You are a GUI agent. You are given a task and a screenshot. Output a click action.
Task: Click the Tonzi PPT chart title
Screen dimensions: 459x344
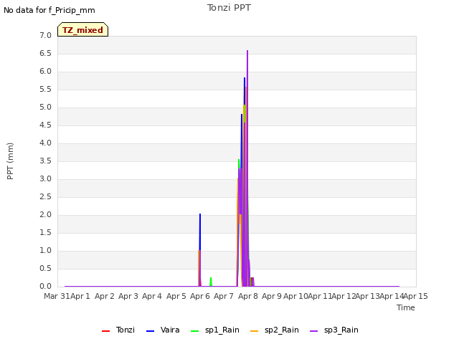[x=229, y=8]
